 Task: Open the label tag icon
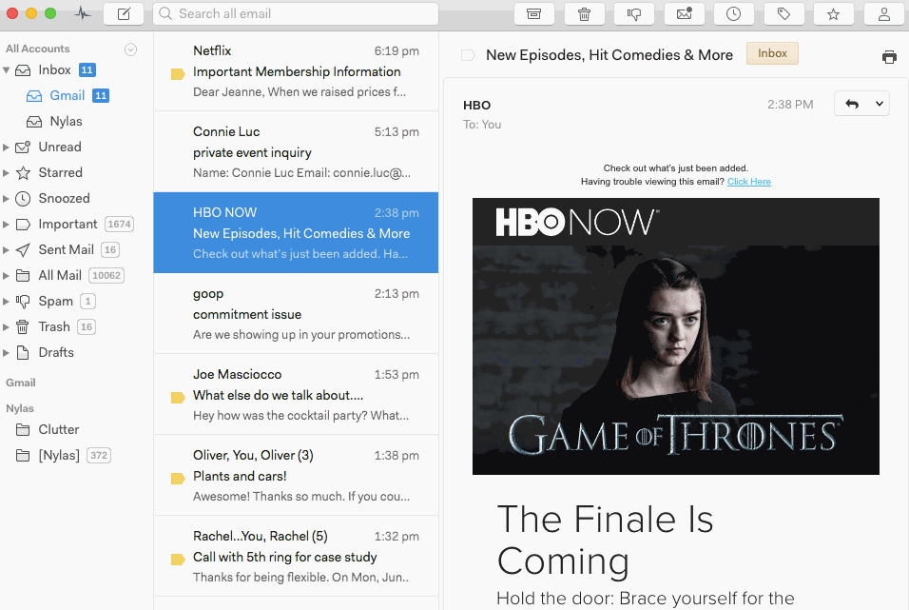pos(783,14)
